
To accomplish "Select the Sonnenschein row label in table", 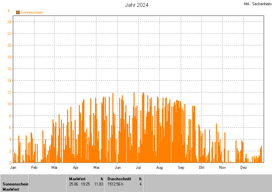I will [16, 184].
